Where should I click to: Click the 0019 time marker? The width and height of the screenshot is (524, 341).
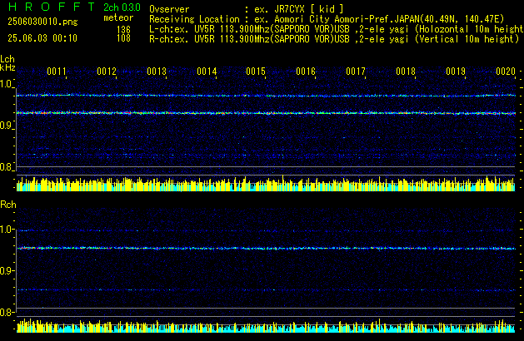click(x=456, y=72)
